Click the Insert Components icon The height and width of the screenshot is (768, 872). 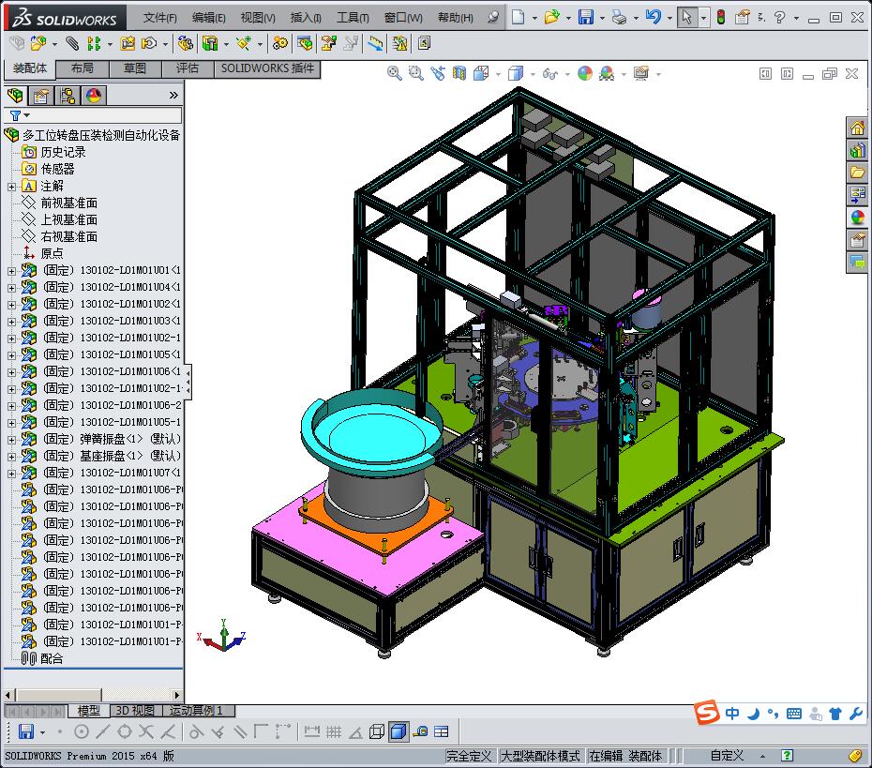(38, 43)
